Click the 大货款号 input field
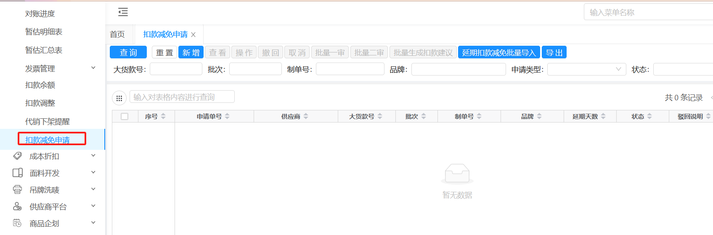 click(176, 69)
